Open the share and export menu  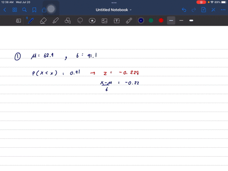pos(44,10)
